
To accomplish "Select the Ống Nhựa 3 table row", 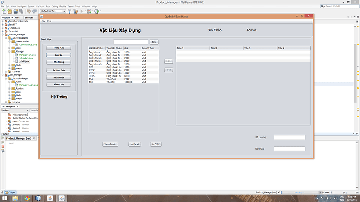I will (123, 58).
